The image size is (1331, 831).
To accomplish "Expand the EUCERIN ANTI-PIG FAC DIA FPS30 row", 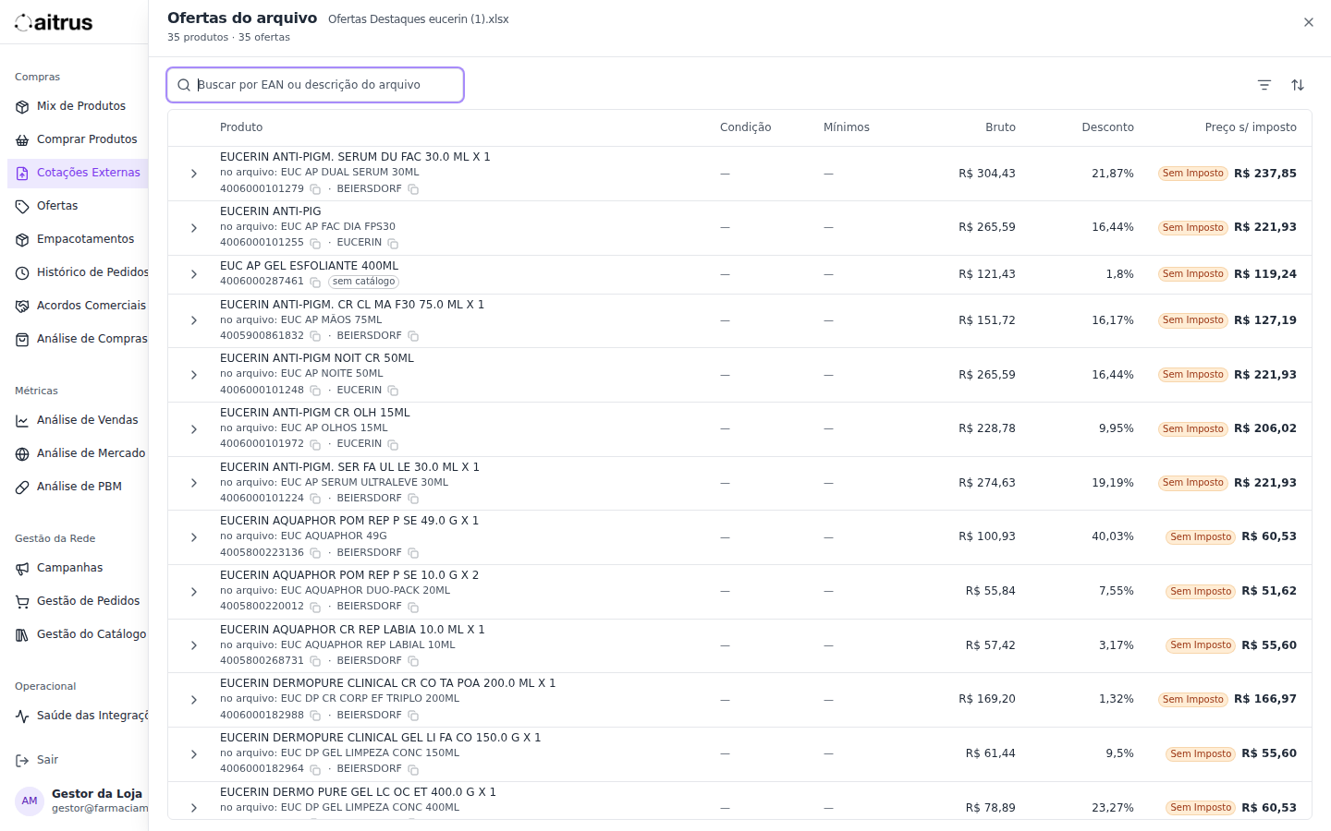I will tap(194, 228).
